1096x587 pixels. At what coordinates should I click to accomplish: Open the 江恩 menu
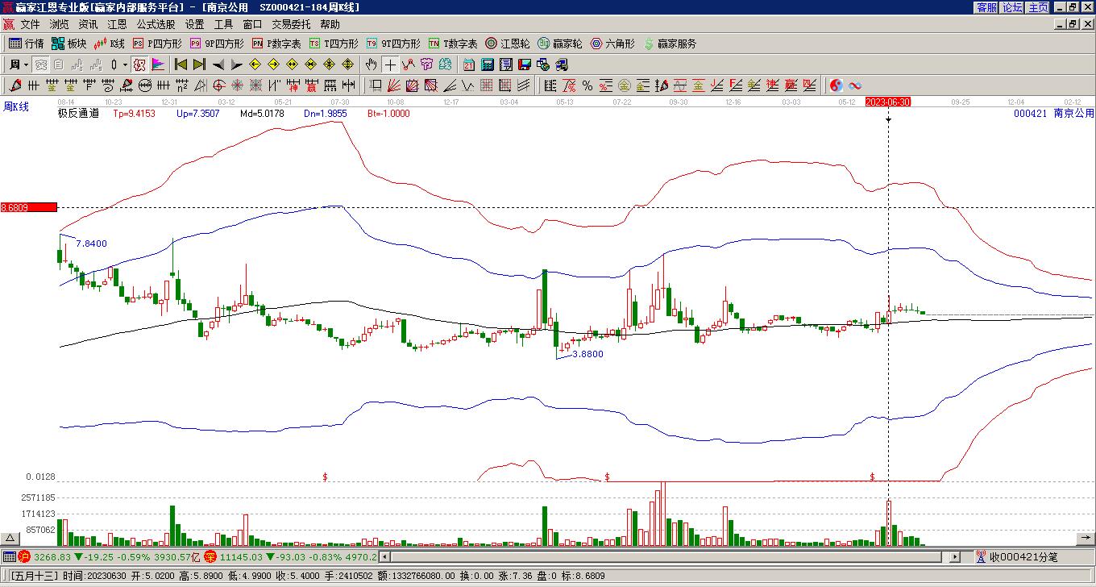(x=117, y=25)
